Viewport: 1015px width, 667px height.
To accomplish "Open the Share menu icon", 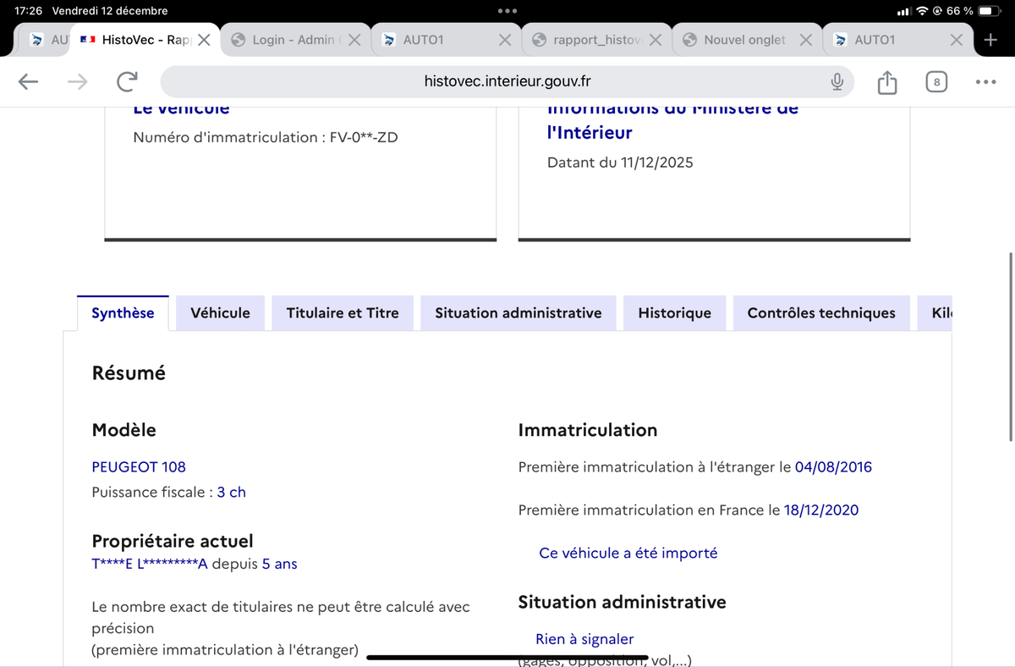I will (886, 81).
